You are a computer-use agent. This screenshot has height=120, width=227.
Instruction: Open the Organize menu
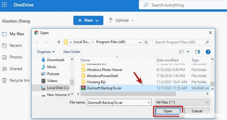pyautogui.click(x=46, y=52)
